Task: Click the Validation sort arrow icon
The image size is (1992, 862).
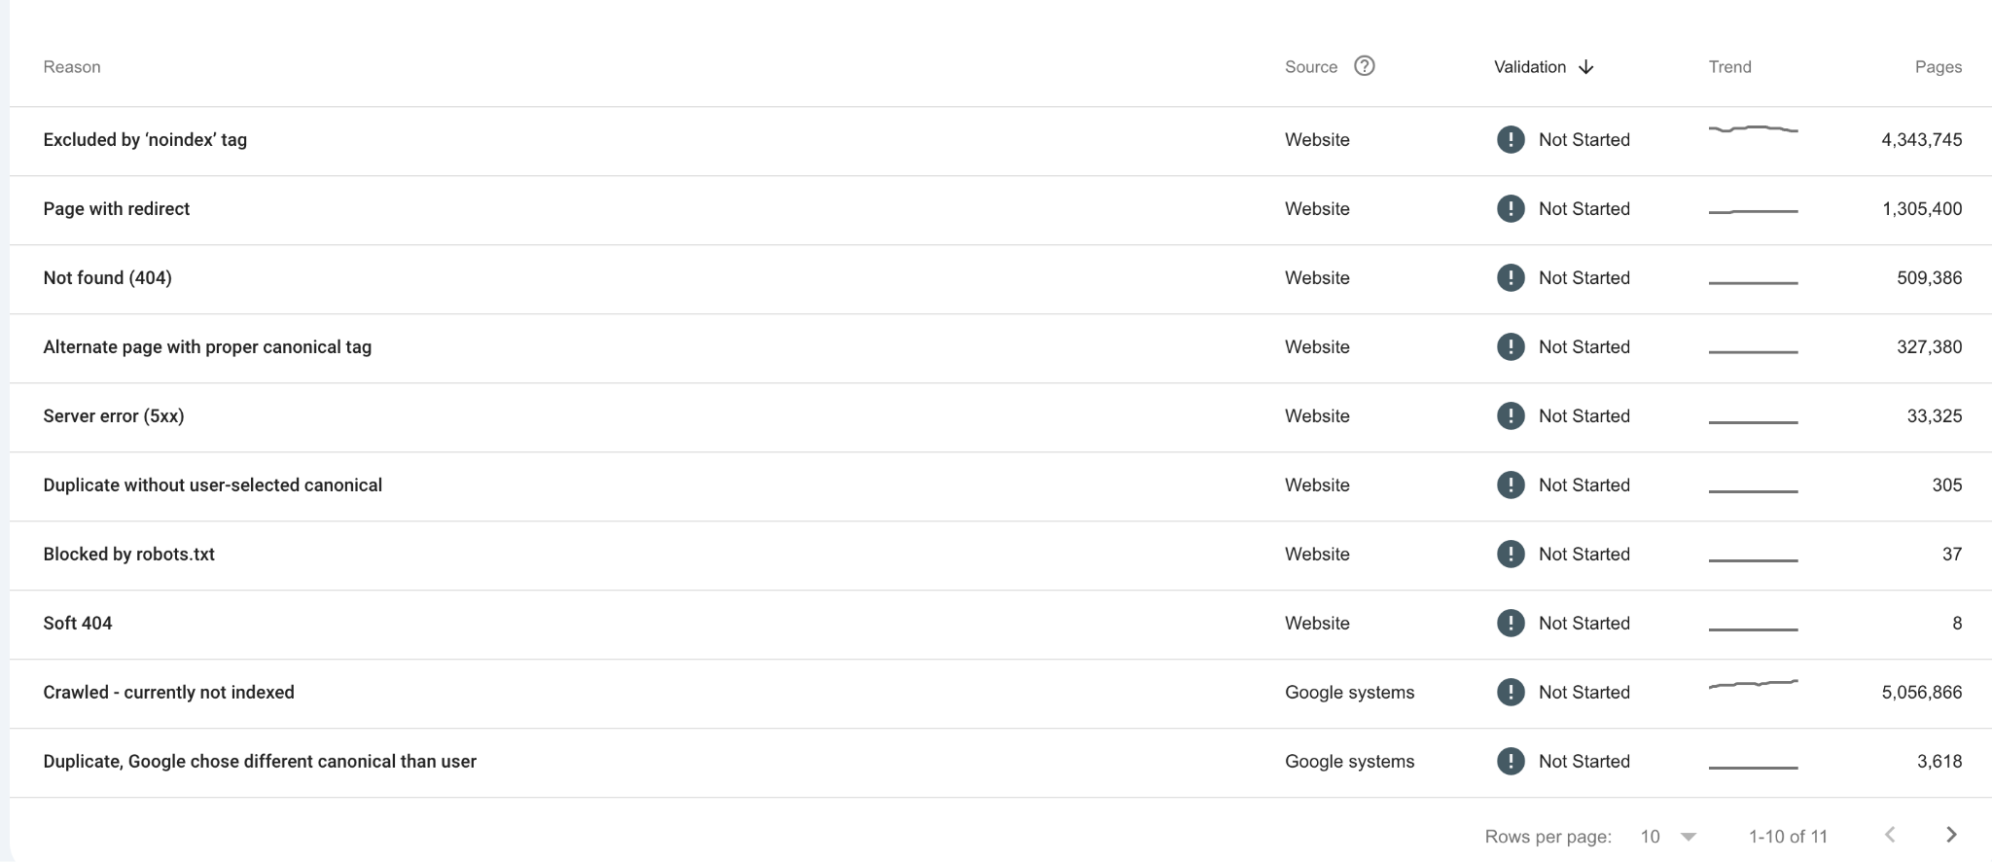Action: point(1586,67)
